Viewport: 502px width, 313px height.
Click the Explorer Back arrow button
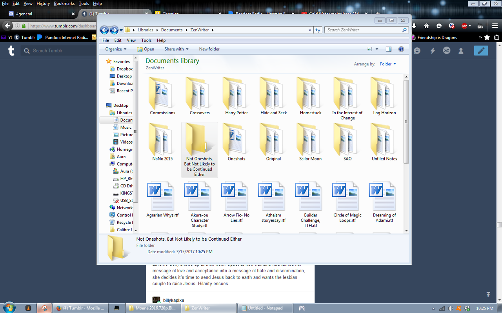pyautogui.click(x=104, y=30)
